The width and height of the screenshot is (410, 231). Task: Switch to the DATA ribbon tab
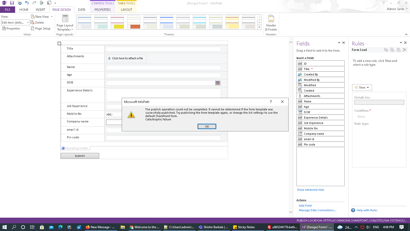[82, 9]
